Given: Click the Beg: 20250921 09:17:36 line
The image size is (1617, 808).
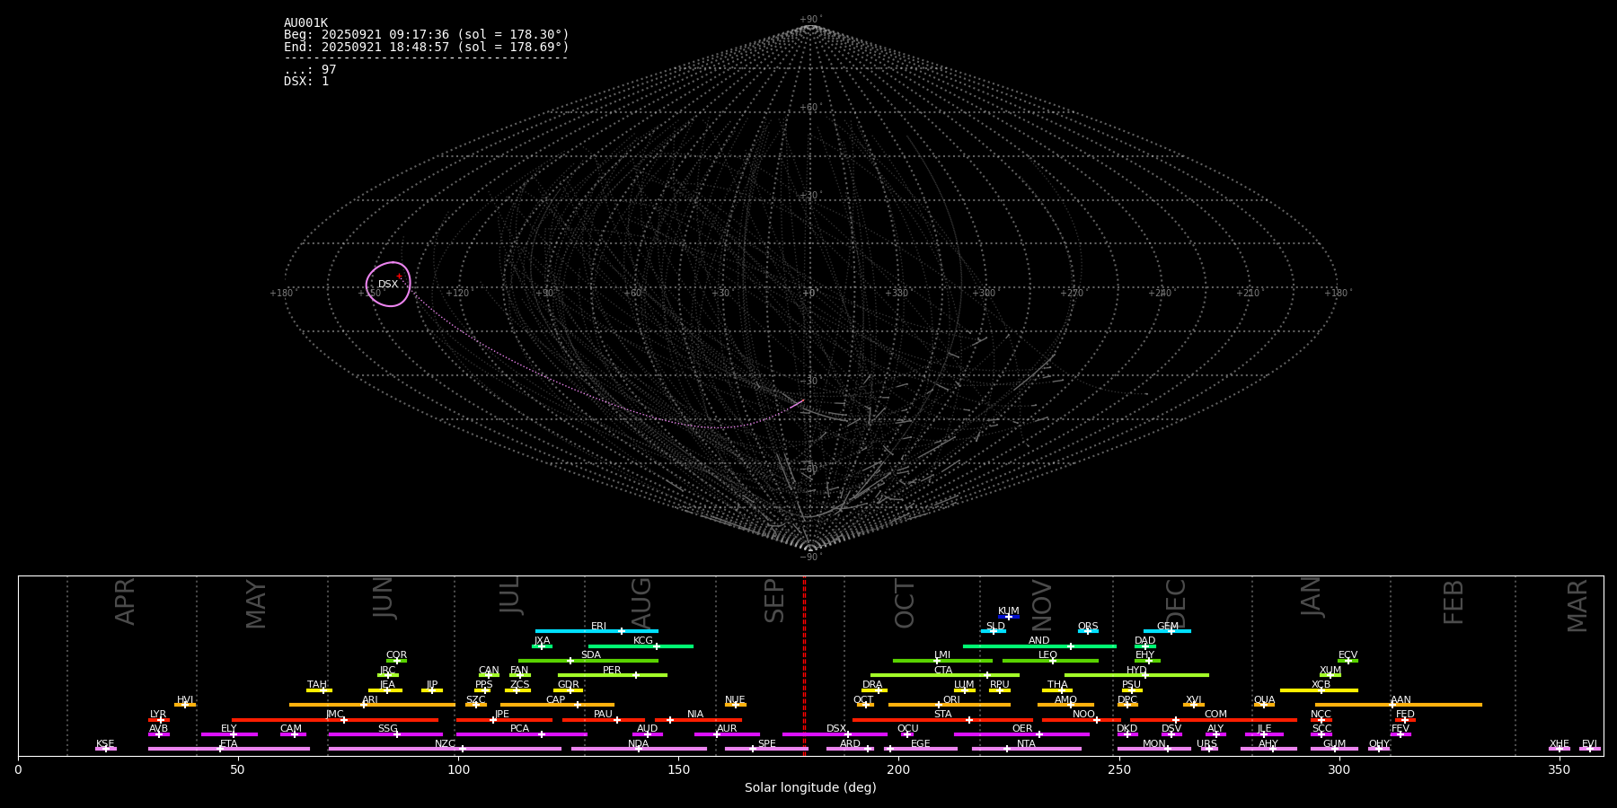Looking at the screenshot, I should pyautogui.click(x=427, y=35).
